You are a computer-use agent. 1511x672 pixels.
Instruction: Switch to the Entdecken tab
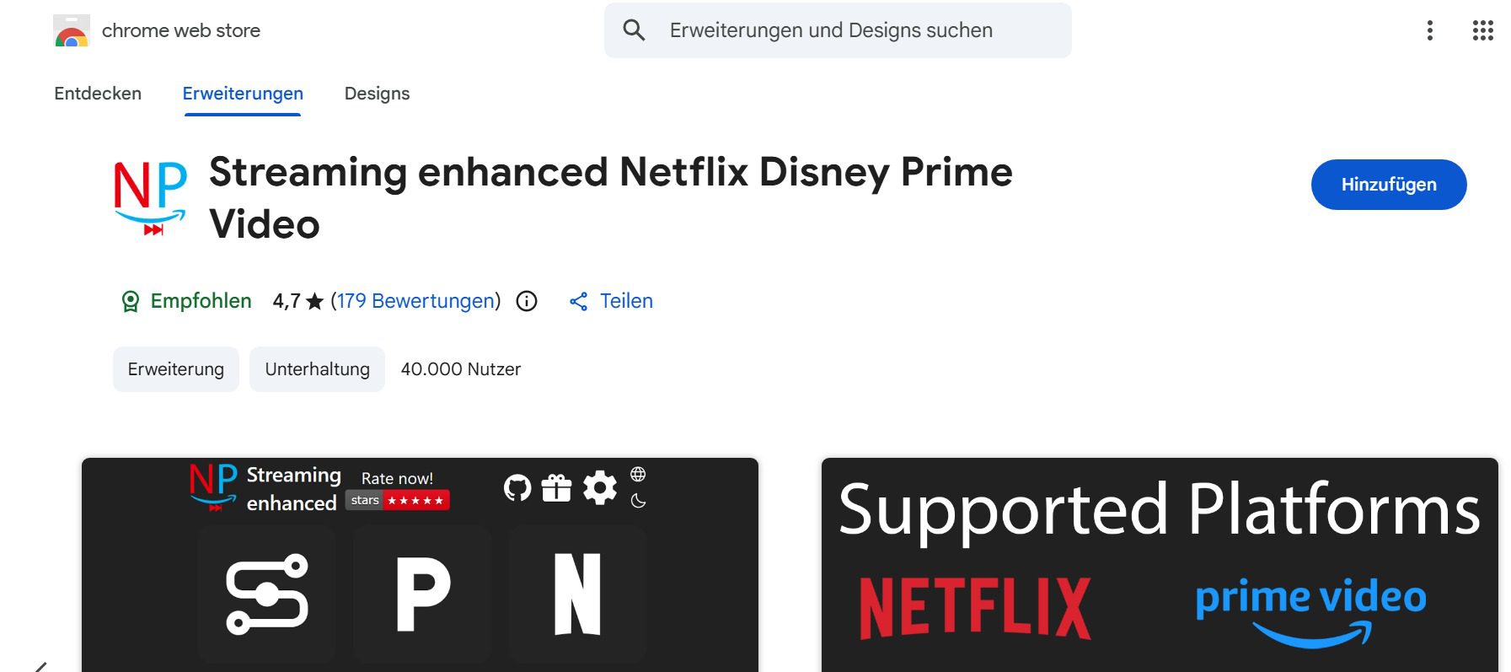click(98, 94)
